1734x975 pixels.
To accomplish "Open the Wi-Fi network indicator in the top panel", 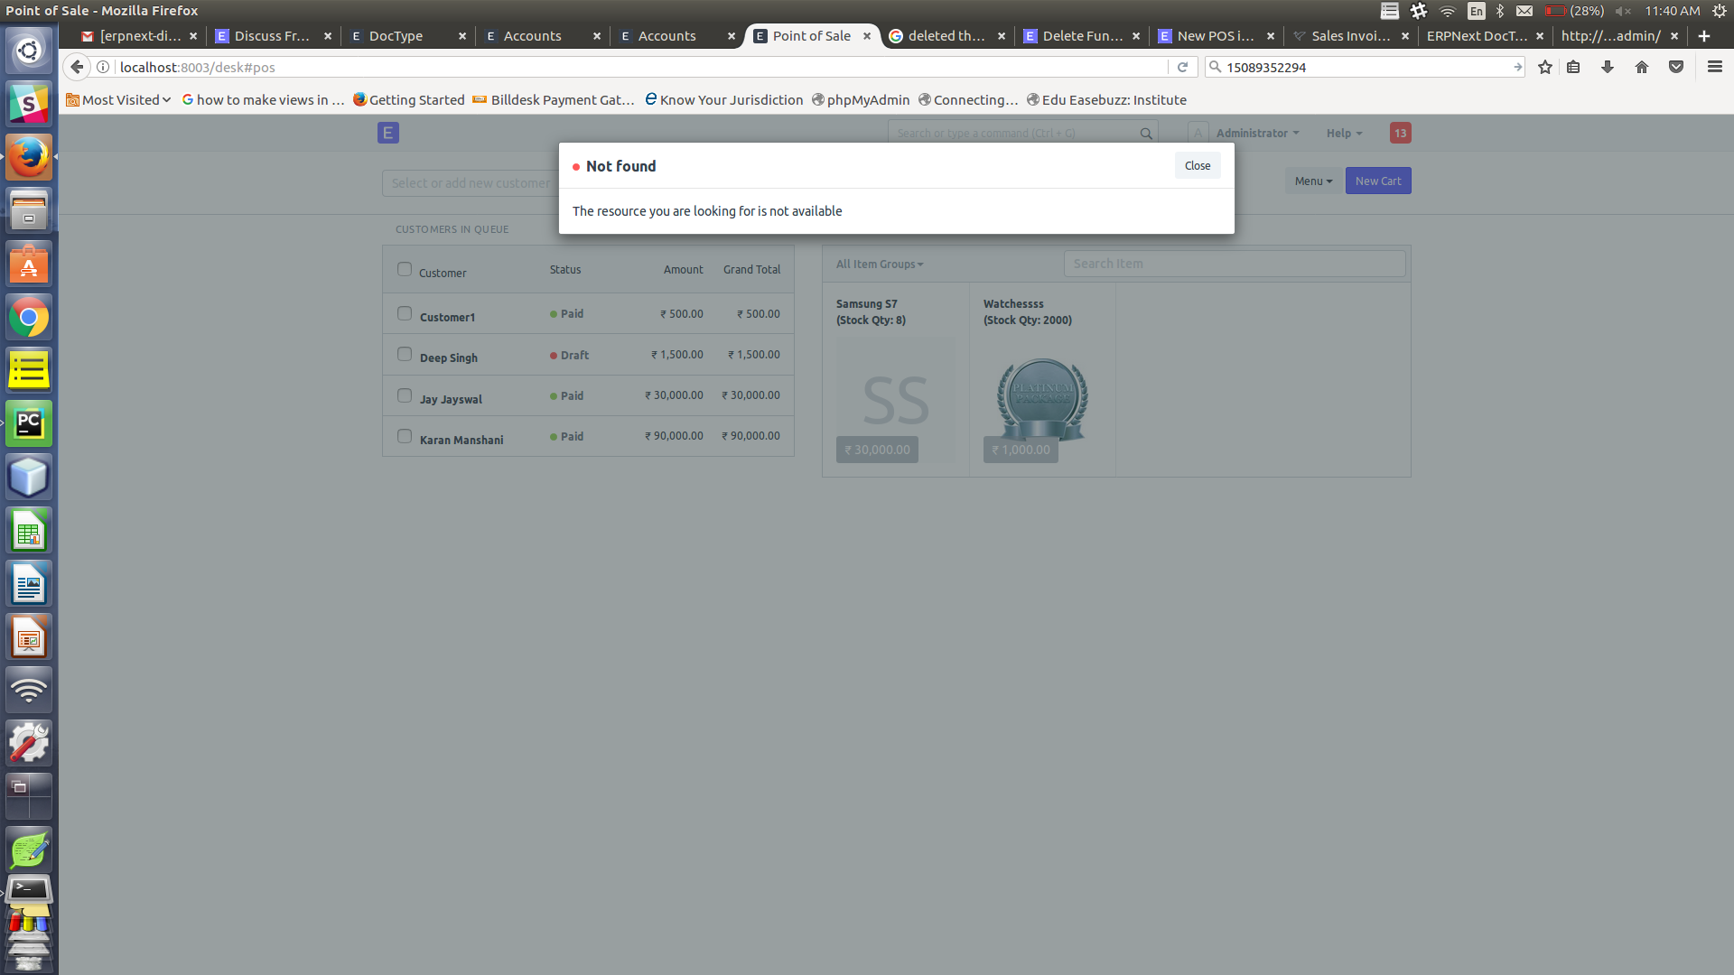I will click(1447, 11).
